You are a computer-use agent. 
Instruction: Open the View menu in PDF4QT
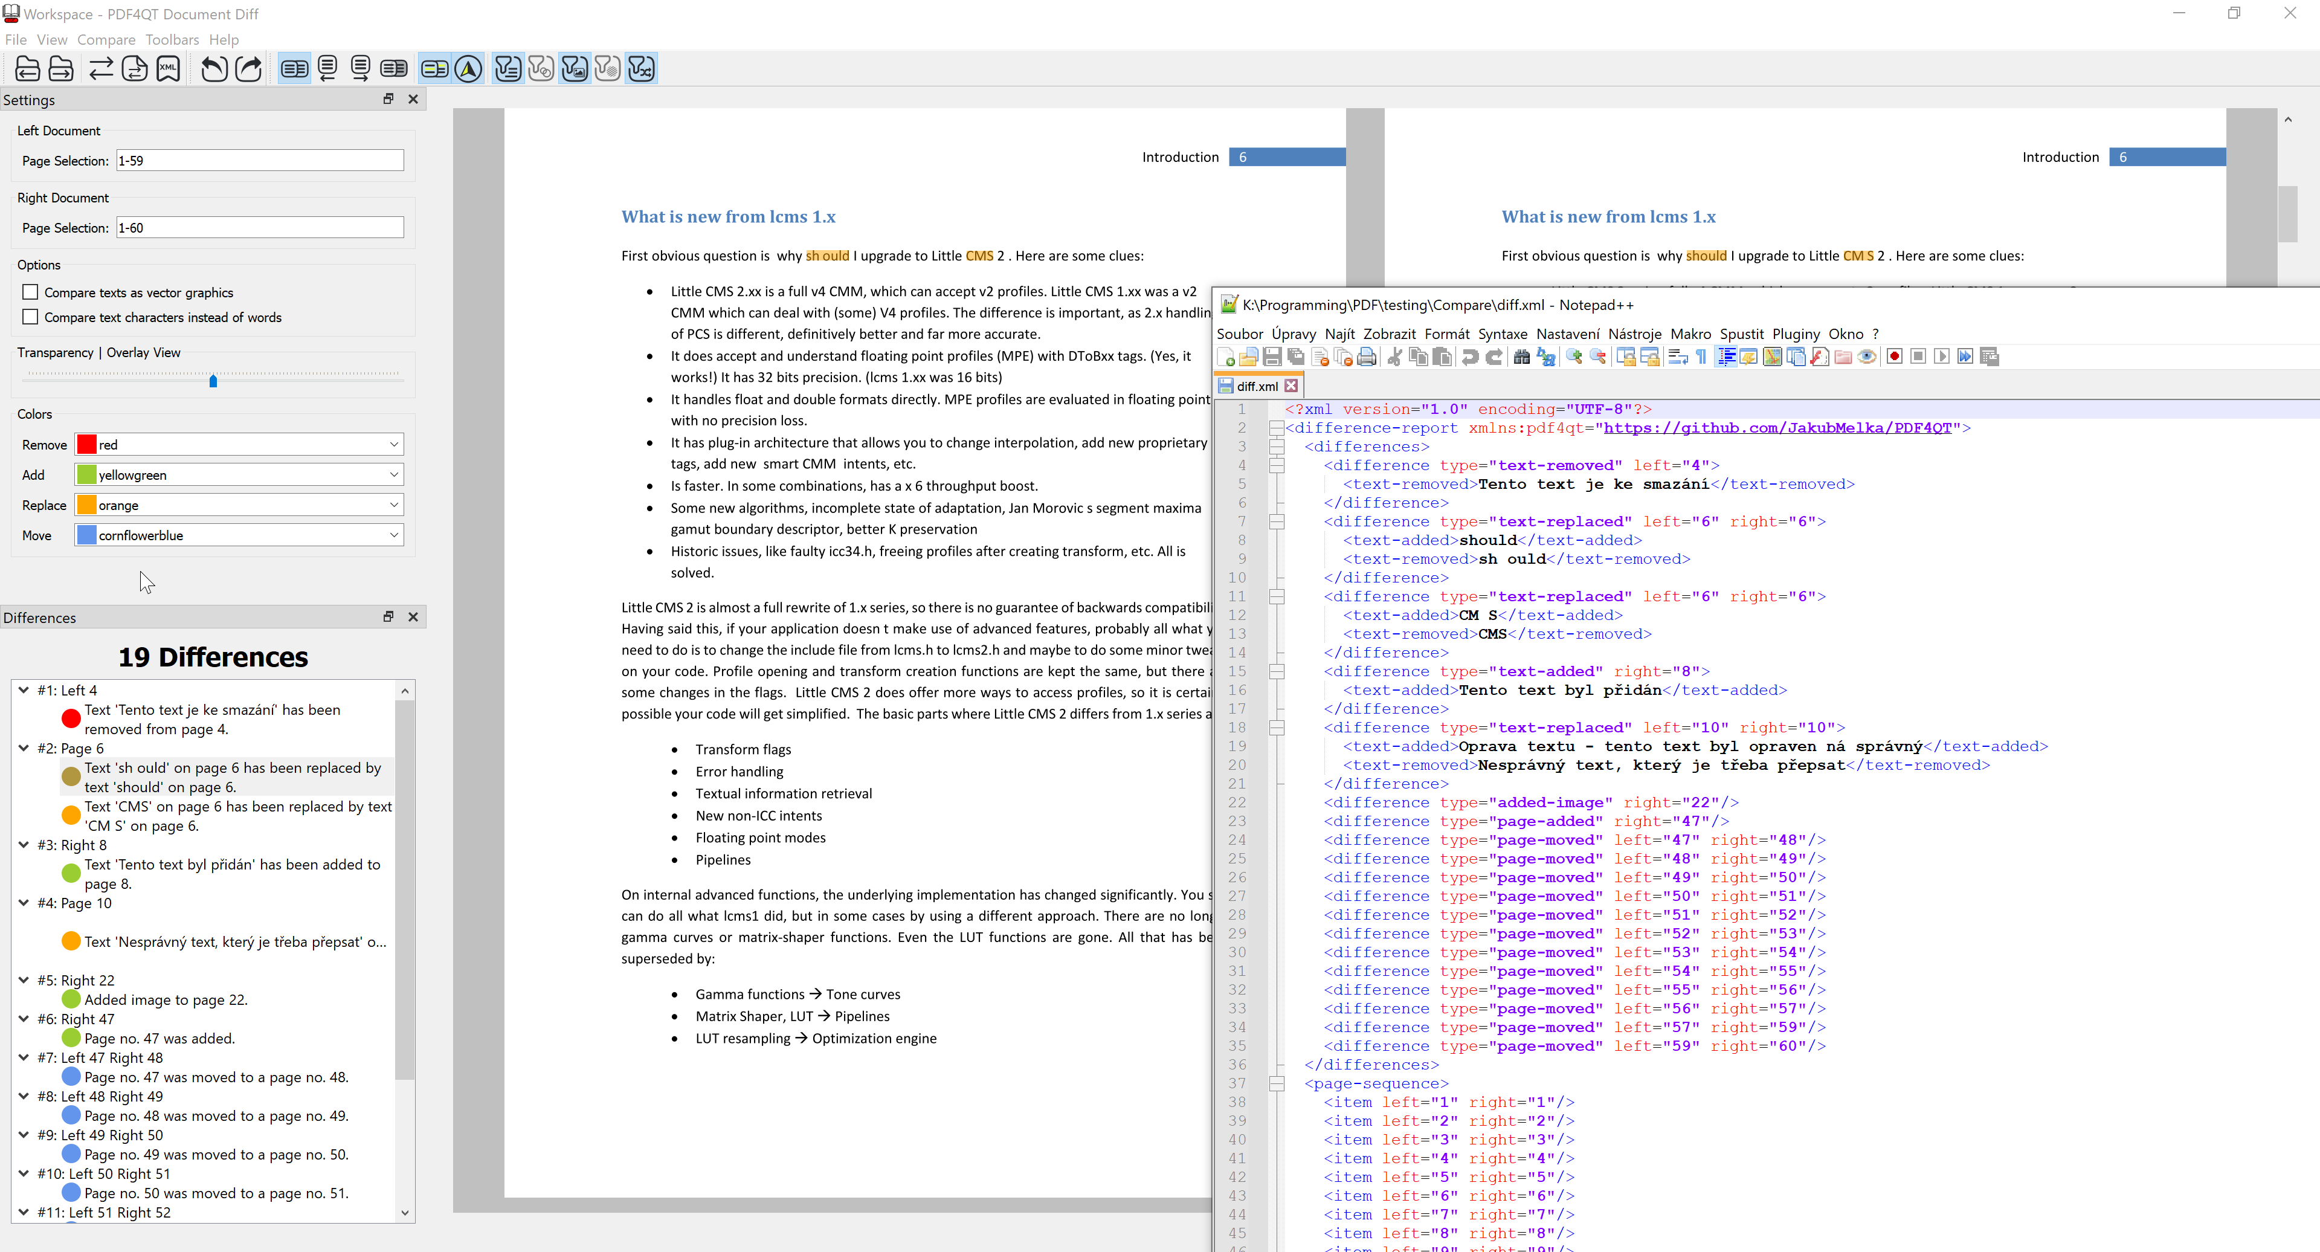pos(51,40)
